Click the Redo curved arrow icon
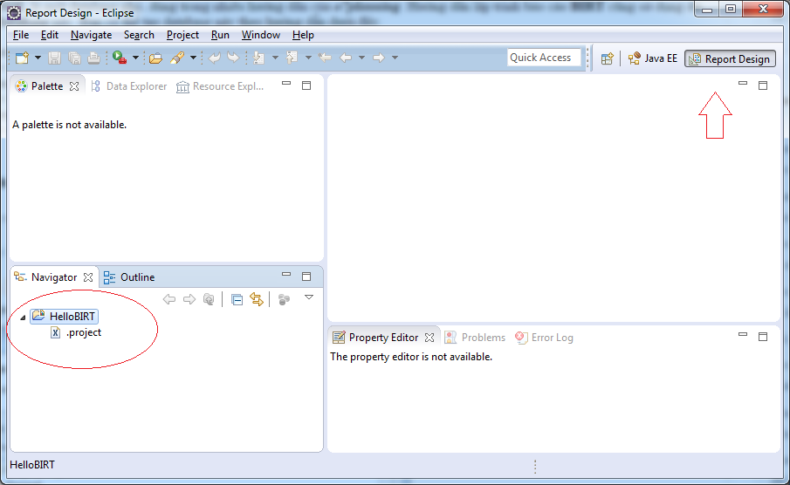Viewport: 790px width, 485px height. [x=233, y=58]
